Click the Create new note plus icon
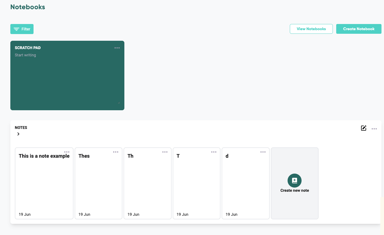 (x=295, y=181)
